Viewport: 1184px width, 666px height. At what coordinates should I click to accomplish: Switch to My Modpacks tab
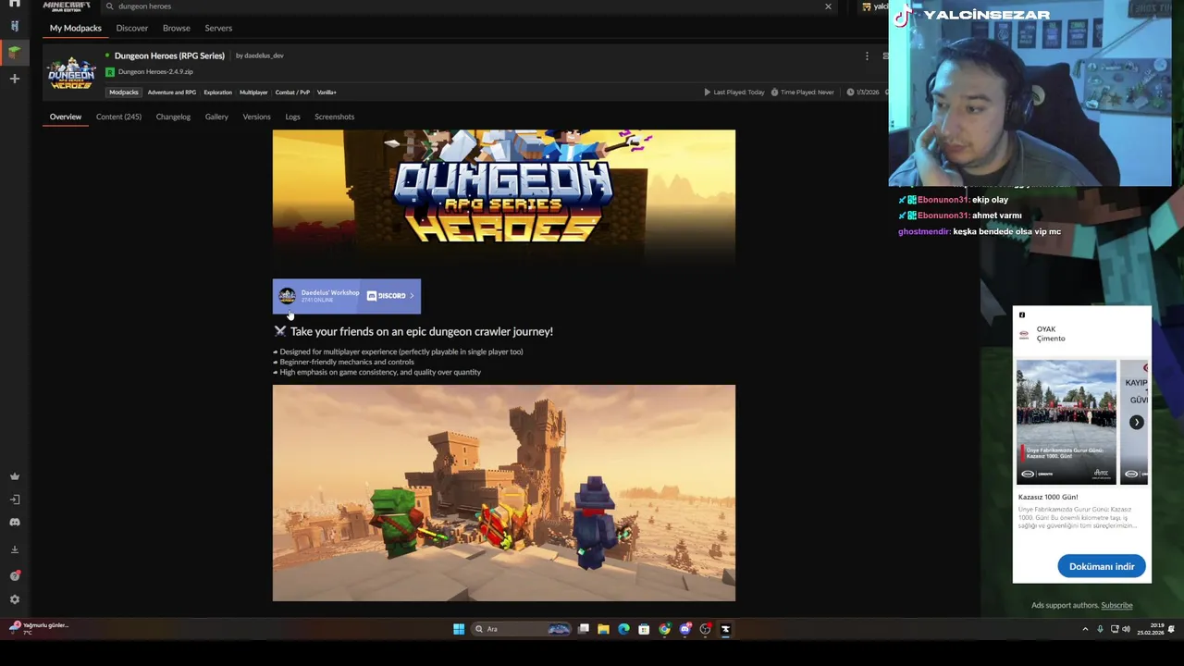(76, 28)
